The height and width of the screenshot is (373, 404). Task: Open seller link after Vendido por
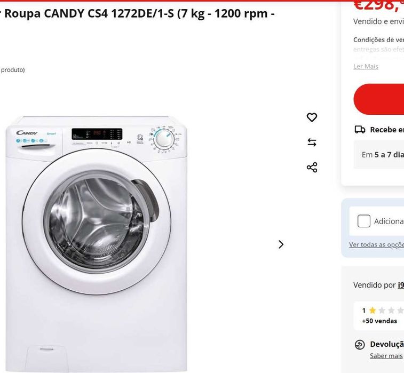point(400,285)
